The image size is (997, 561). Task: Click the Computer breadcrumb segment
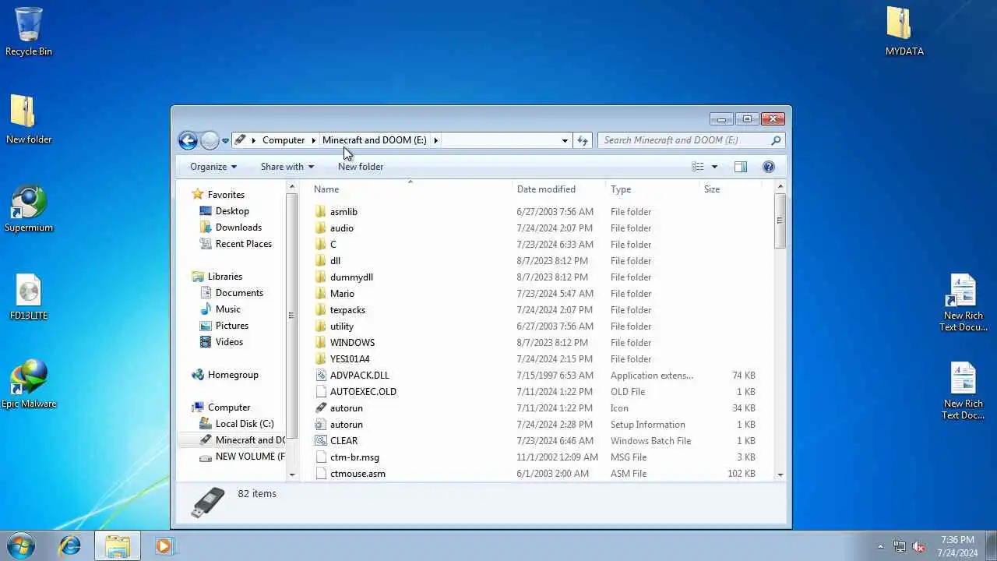coord(284,140)
